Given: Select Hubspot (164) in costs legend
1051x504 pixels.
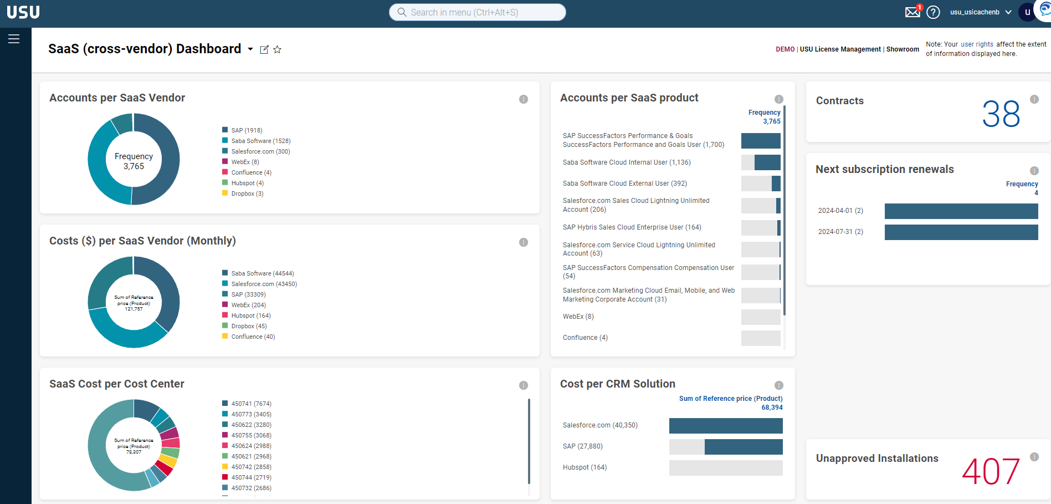Looking at the screenshot, I should pos(251,315).
